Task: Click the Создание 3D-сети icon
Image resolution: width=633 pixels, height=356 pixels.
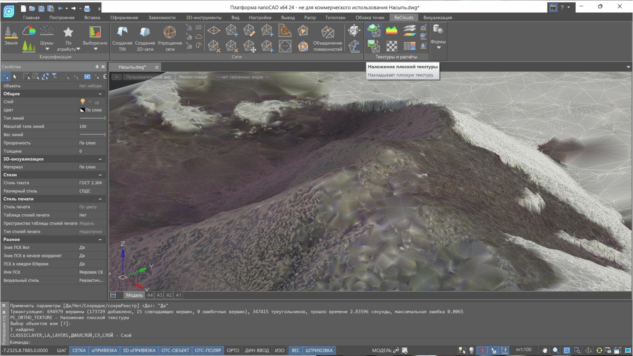Action: point(145,32)
